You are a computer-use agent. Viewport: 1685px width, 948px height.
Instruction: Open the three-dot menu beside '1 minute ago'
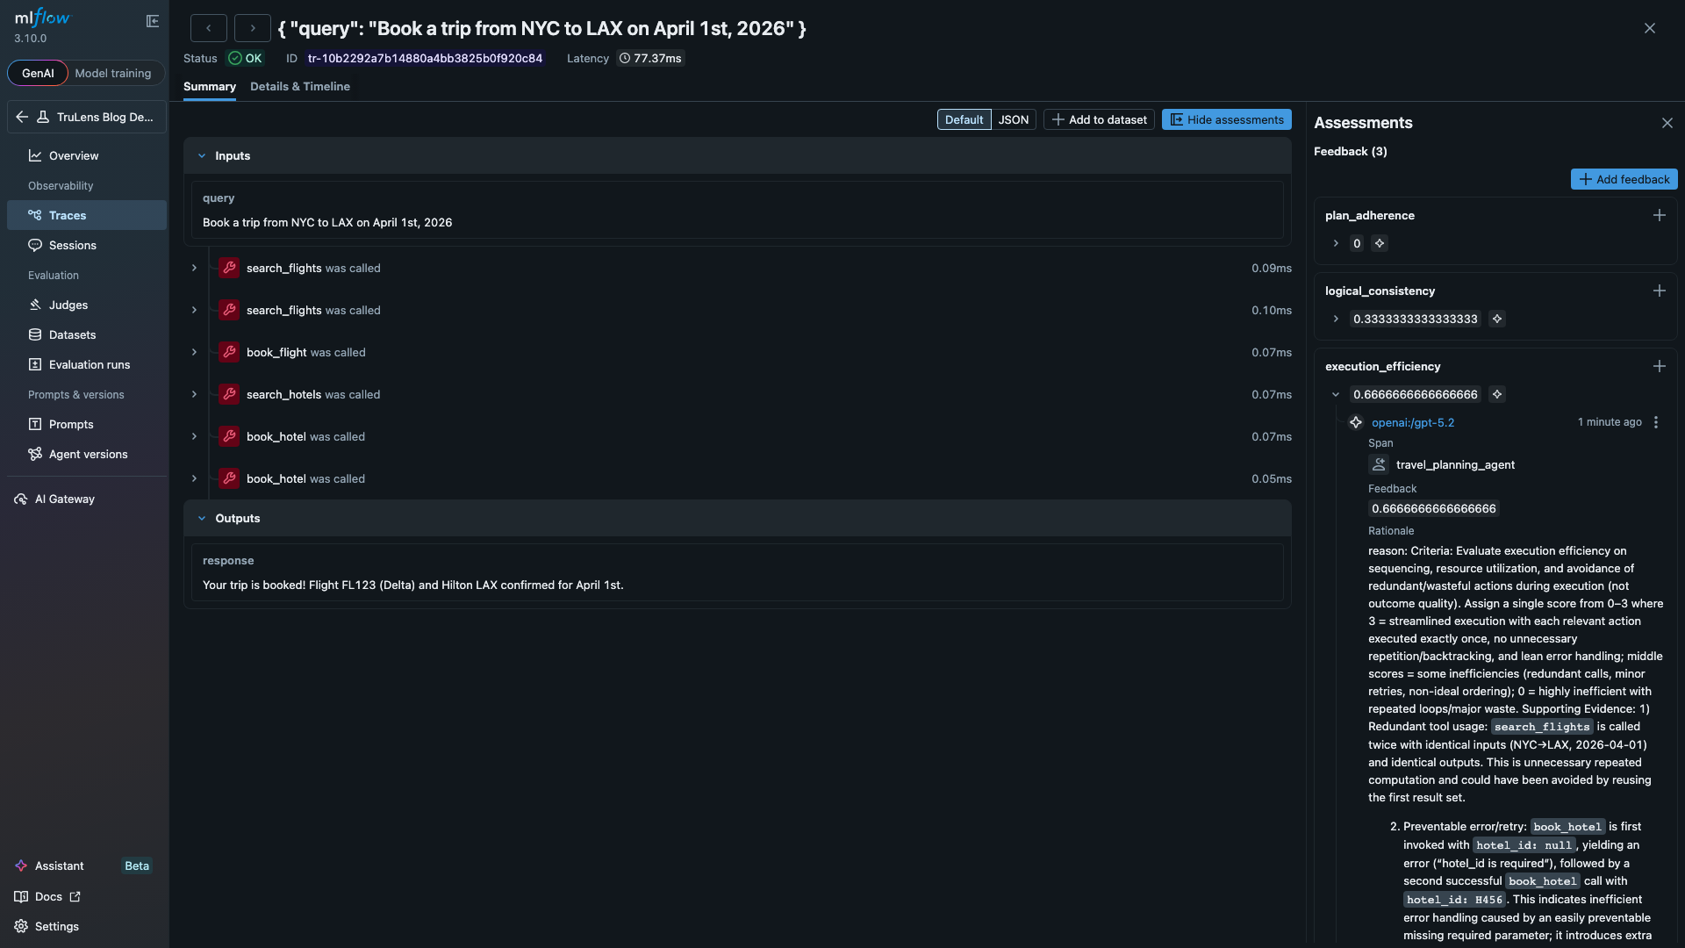pyautogui.click(x=1656, y=422)
